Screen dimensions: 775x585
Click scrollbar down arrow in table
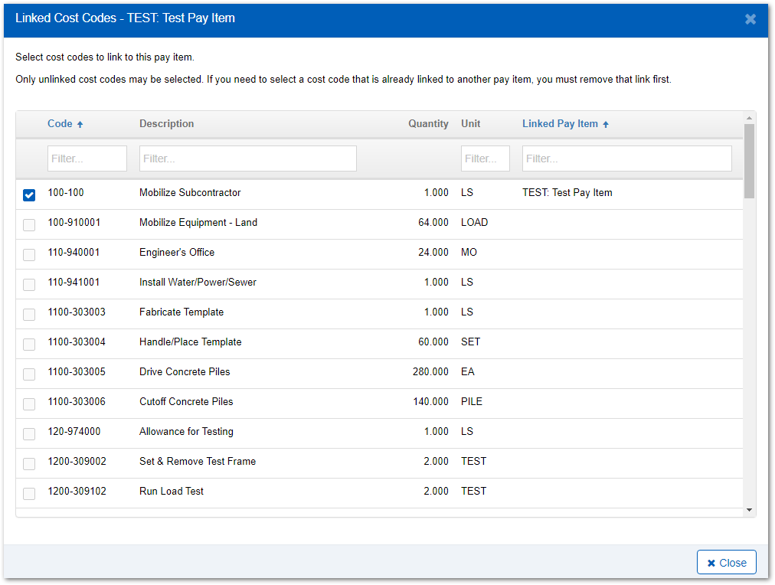749,510
